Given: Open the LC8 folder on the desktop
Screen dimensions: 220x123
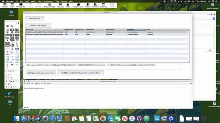Looking at the screenshot, I should [10, 102].
